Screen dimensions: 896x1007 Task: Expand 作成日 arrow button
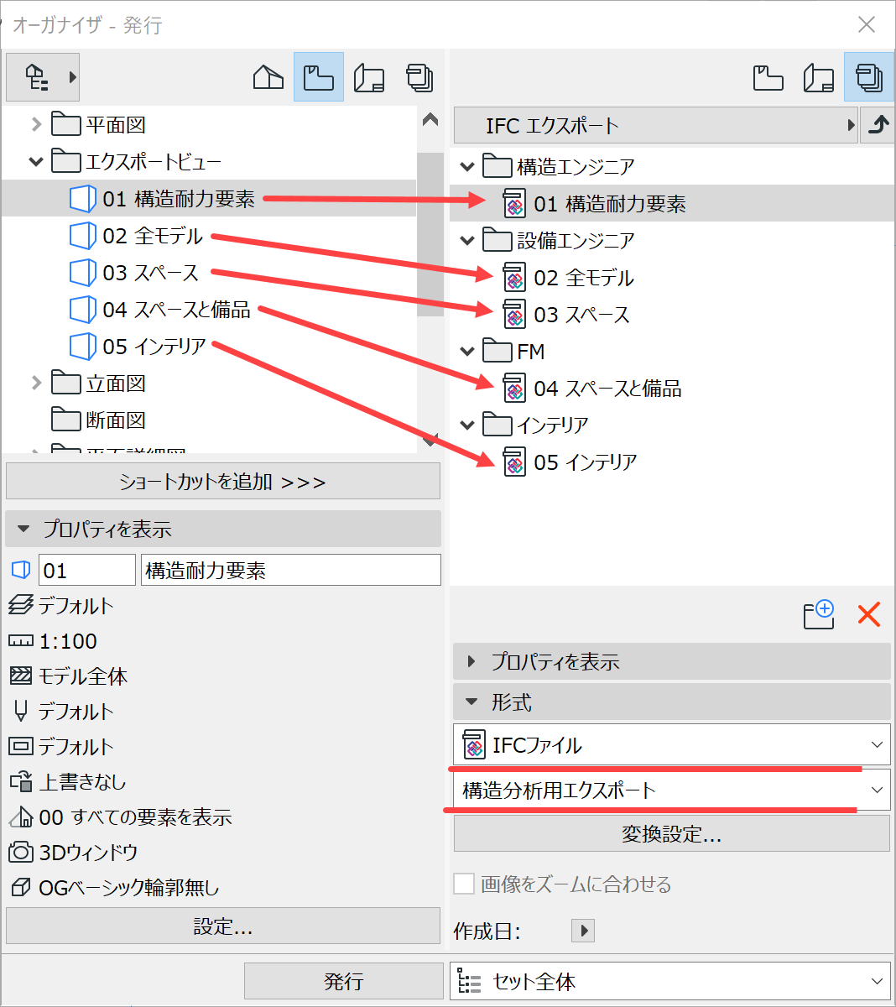coord(583,931)
